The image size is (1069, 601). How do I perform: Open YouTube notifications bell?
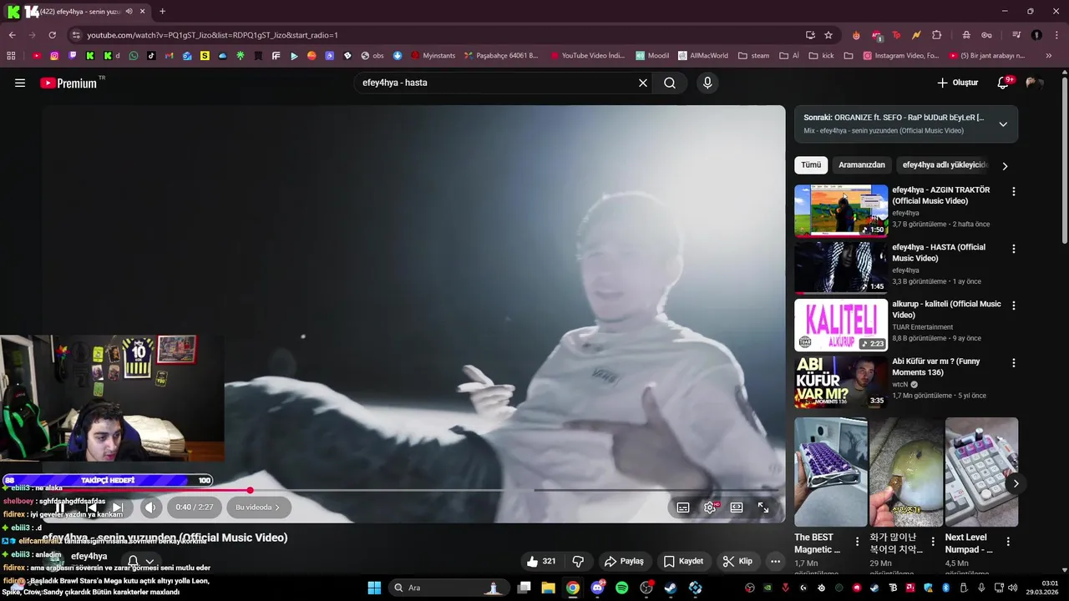(x=1004, y=83)
